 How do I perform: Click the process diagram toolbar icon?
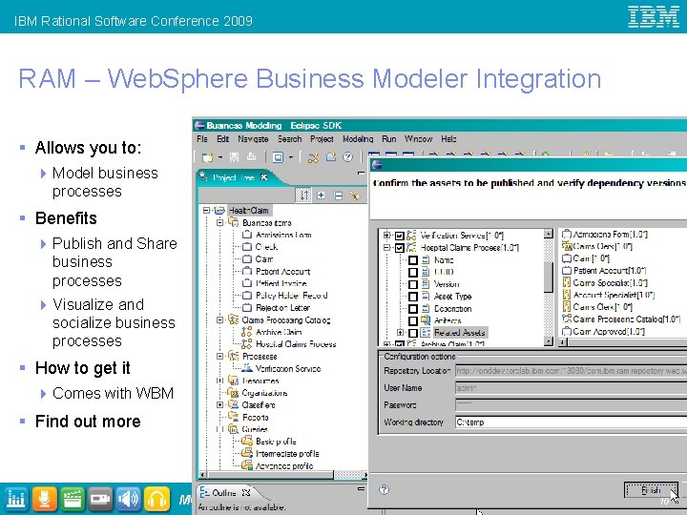[313, 157]
